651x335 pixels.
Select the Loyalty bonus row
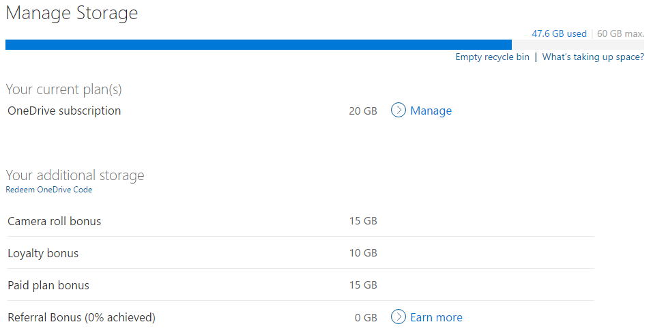[43, 253]
